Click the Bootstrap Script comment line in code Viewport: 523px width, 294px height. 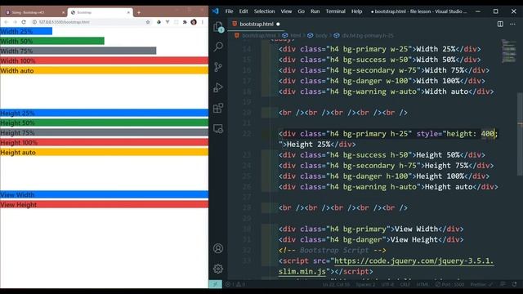click(x=333, y=251)
